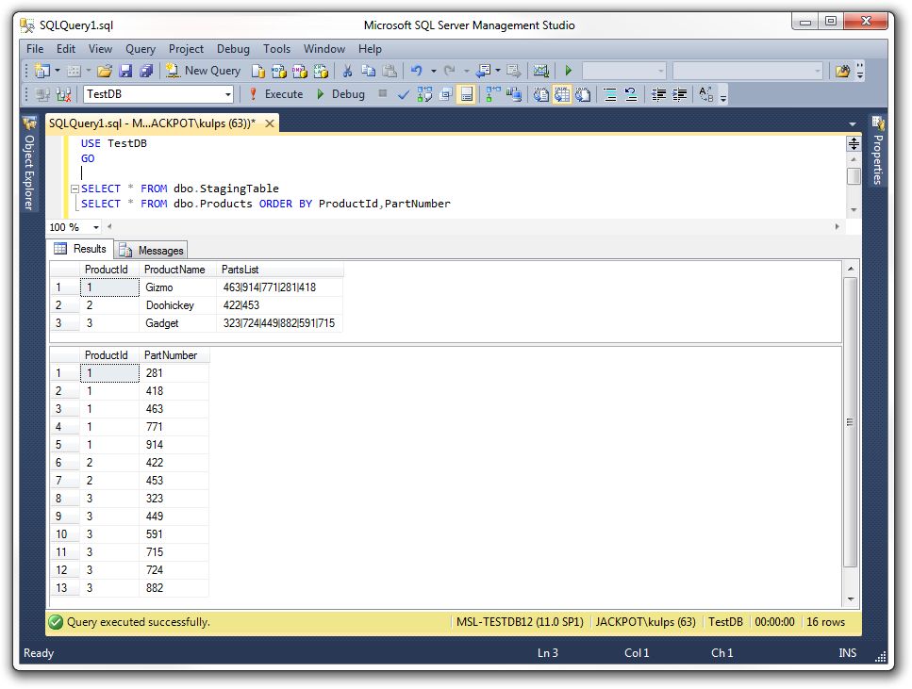The height and width of the screenshot is (689, 912).
Task: Click the Change Connection icon
Action: click(64, 94)
